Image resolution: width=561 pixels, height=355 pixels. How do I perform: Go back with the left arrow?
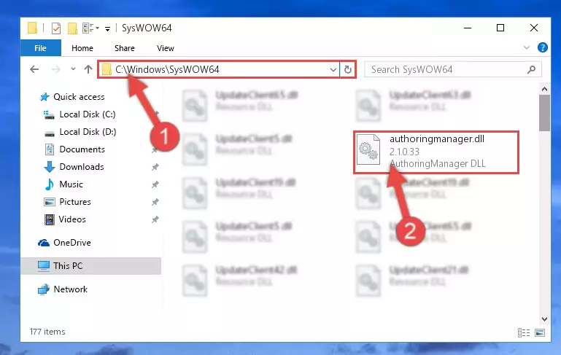coord(34,69)
